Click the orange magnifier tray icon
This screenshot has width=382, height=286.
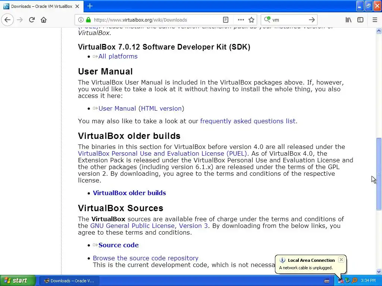pos(354,281)
